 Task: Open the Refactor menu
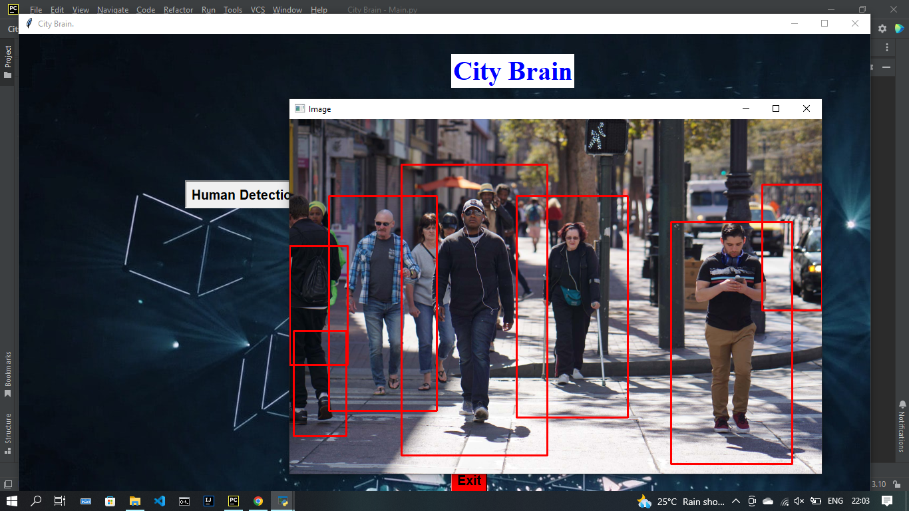coord(178,10)
